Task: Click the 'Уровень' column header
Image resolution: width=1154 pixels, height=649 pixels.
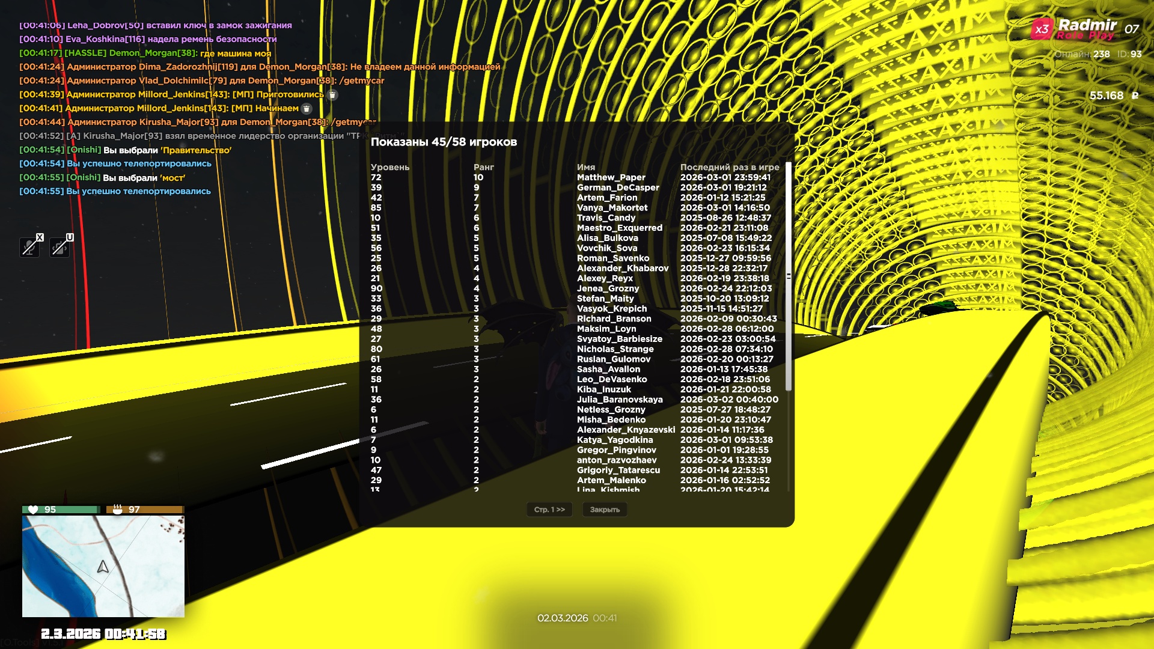Action: coord(389,167)
